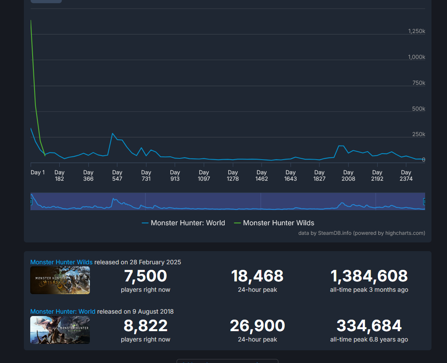The width and height of the screenshot is (447, 363).
Task: Click left handle of chart range navigator
Action: click(31, 201)
